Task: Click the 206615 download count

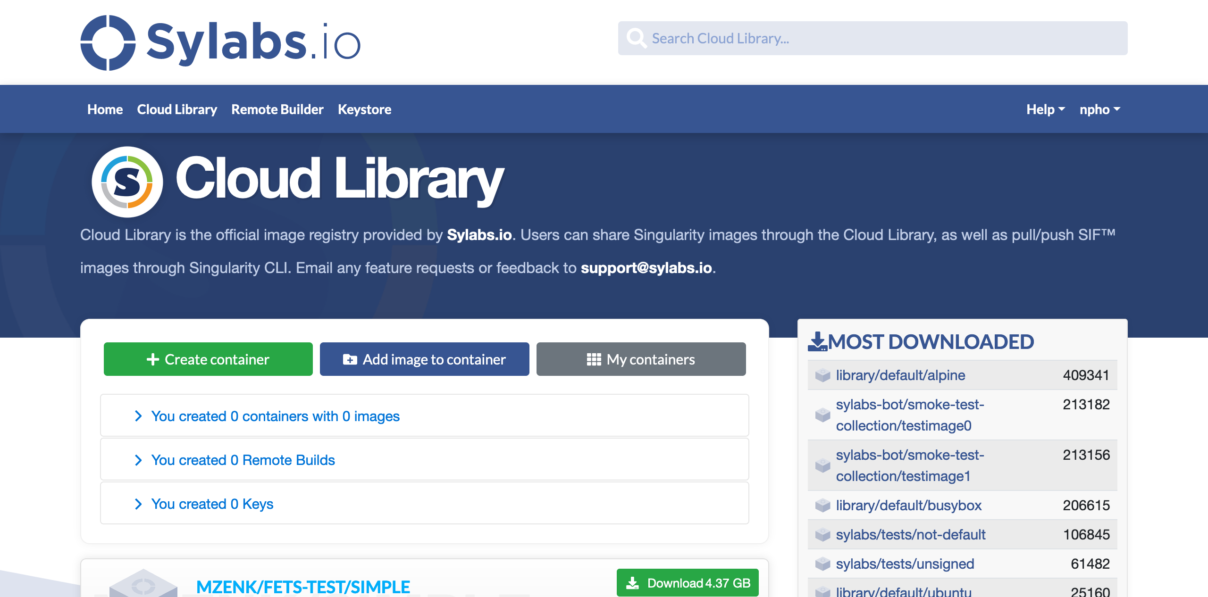Action: tap(1086, 506)
